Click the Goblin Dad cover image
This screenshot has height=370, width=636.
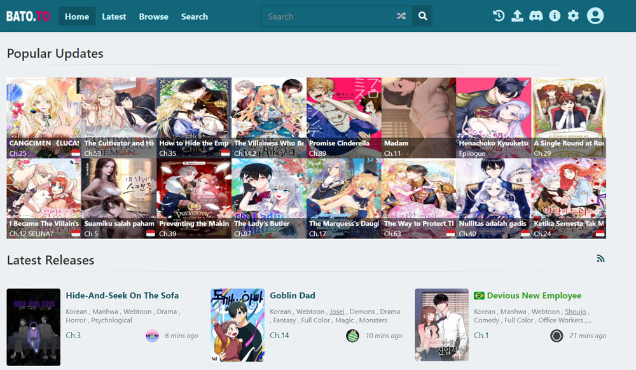(x=238, y=325)
